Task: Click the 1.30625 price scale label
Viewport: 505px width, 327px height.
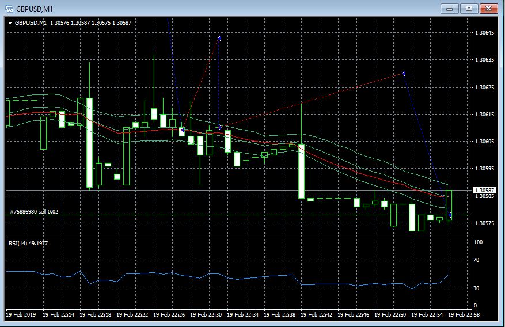Action: 484,87
